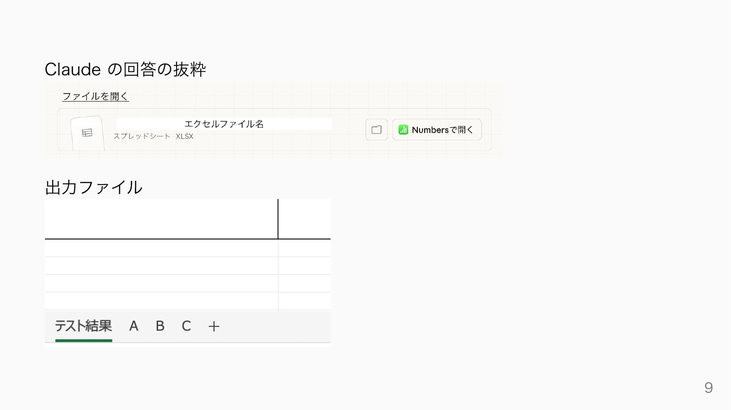
Task: Click the "出力ファイル" heading
Action: click(94, 187)
